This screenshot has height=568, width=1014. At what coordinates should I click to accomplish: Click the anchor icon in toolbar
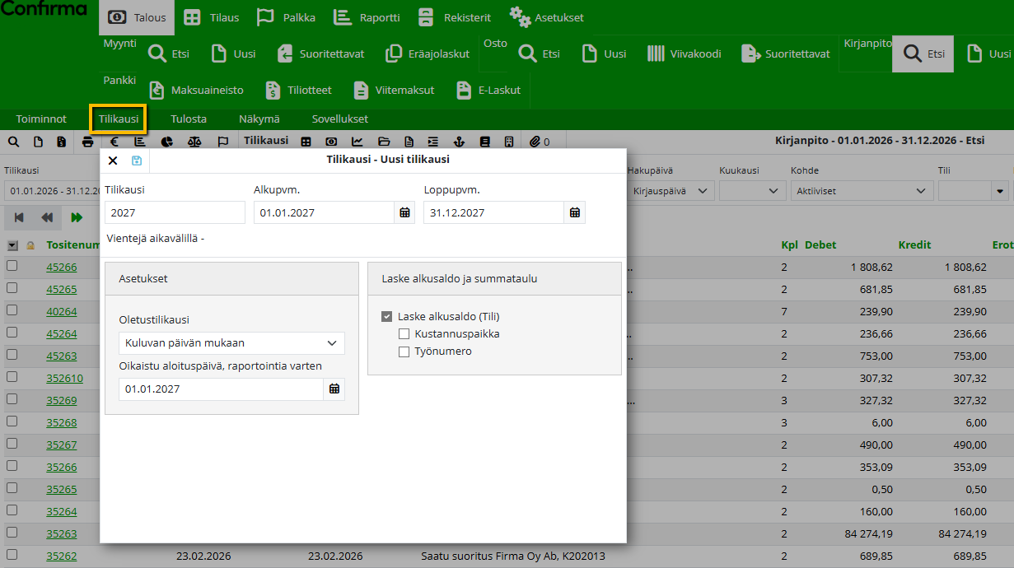[x=460, y=142]
